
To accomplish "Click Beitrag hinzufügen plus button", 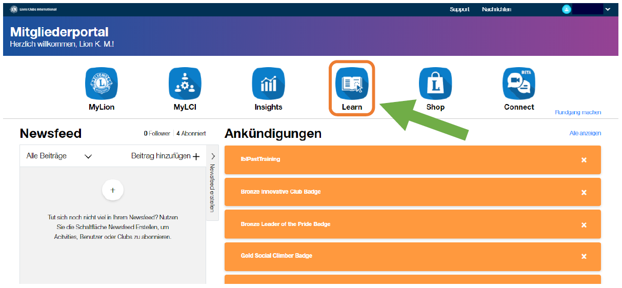I will pos(166,156).
